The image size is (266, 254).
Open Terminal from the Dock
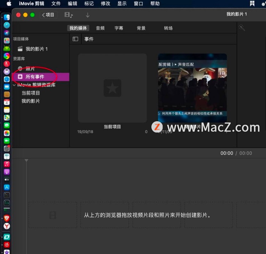point(7,195)
